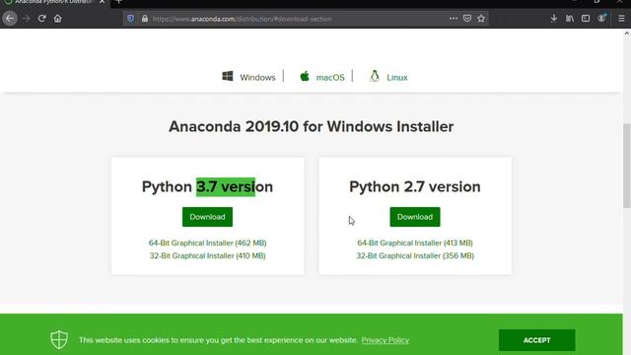This screenshot has width=631, height=355.
Task: Save page to Pocket icon
Action: click(x=467, y=19)
